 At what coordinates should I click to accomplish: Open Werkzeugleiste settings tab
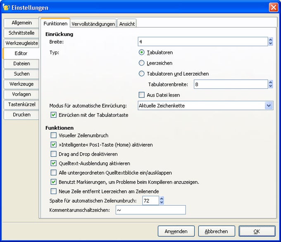pos(21,43)
